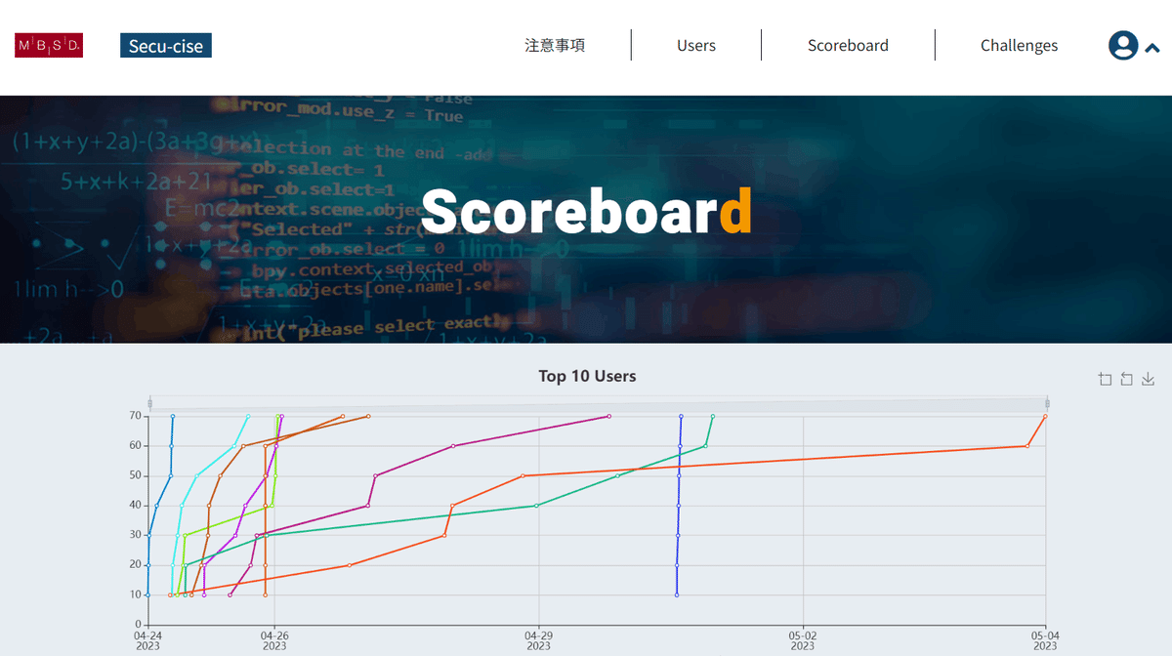Open the account menu via user avatar icon
Viewport: 1172px width, 656px height.
click(1123, 45)
